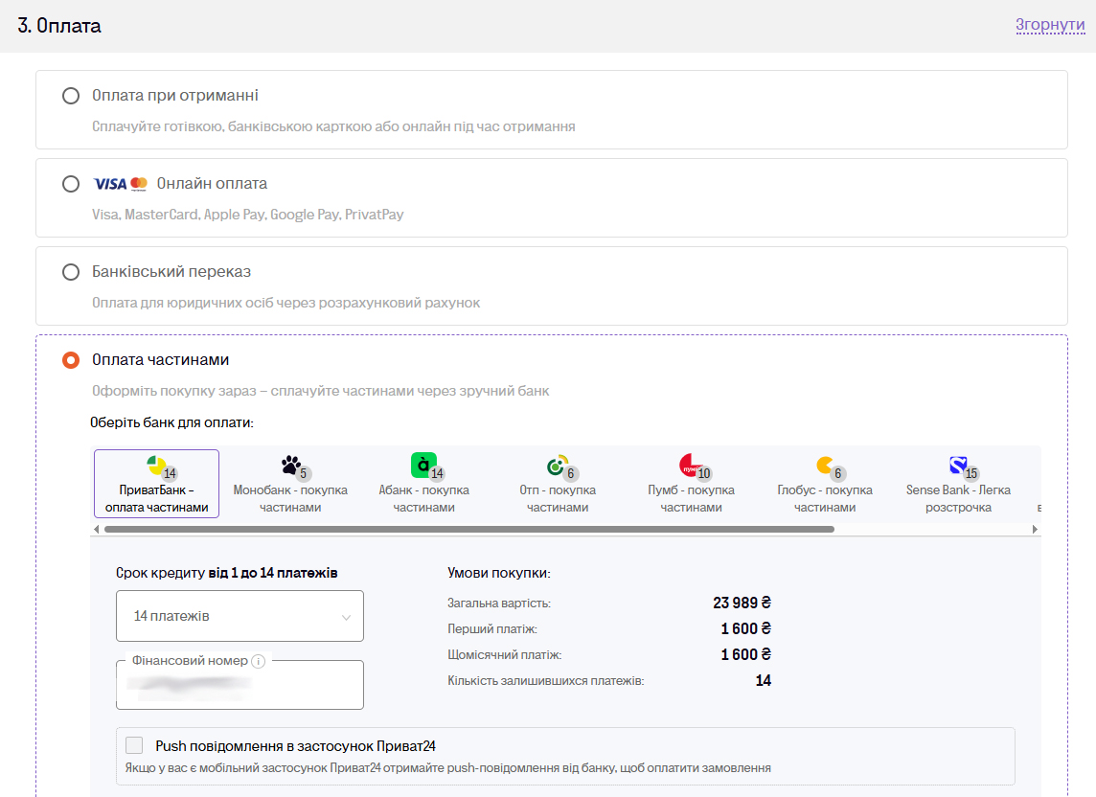Select the OTP bank logo icon
Screen dimensions: 1096x797
coord(557,465)
